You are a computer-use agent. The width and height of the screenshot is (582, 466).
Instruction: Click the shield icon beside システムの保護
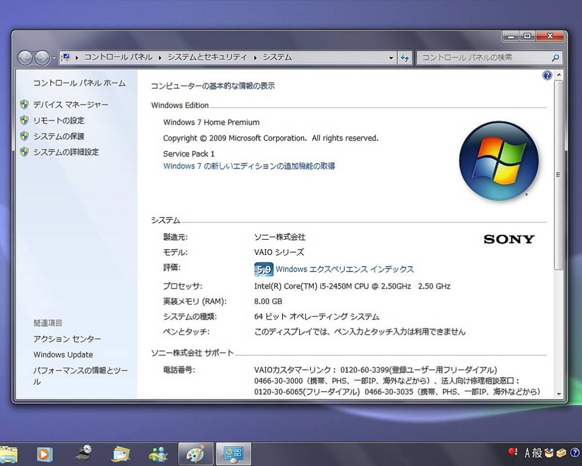point(24,136)
